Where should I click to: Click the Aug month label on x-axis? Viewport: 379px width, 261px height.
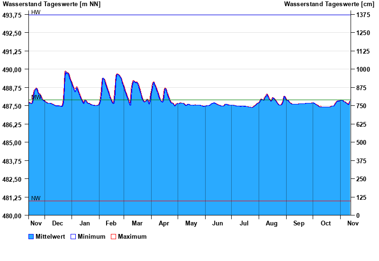pos(271,224)
